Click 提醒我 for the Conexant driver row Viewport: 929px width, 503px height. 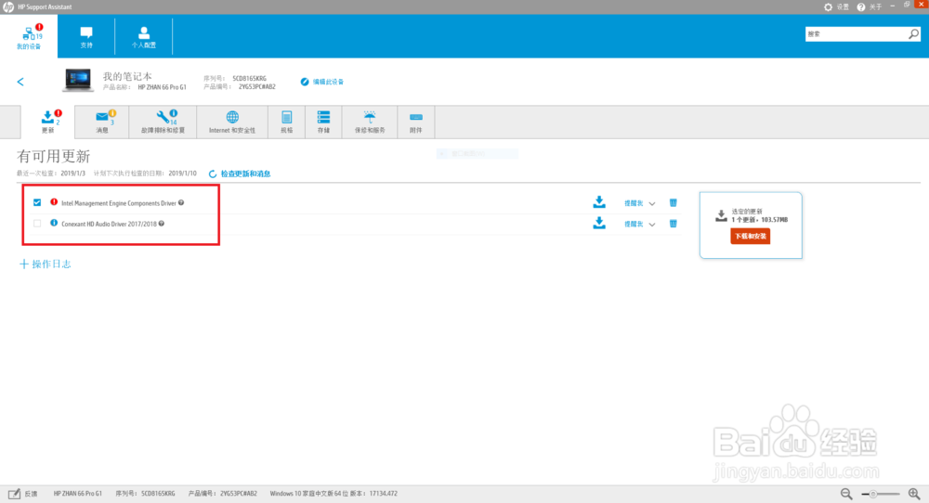[x=634, y=225]
